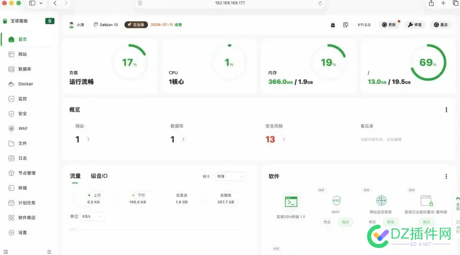Image resolution: width=460 pixels, height=255 pixels.
Task: Click the 文件 folder icon
Action: 12,143
